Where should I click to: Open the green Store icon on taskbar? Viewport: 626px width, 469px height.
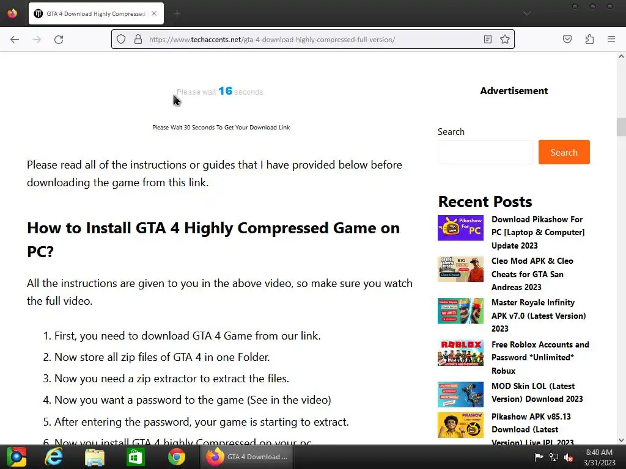pyautogui.click(x=135, y=457)
